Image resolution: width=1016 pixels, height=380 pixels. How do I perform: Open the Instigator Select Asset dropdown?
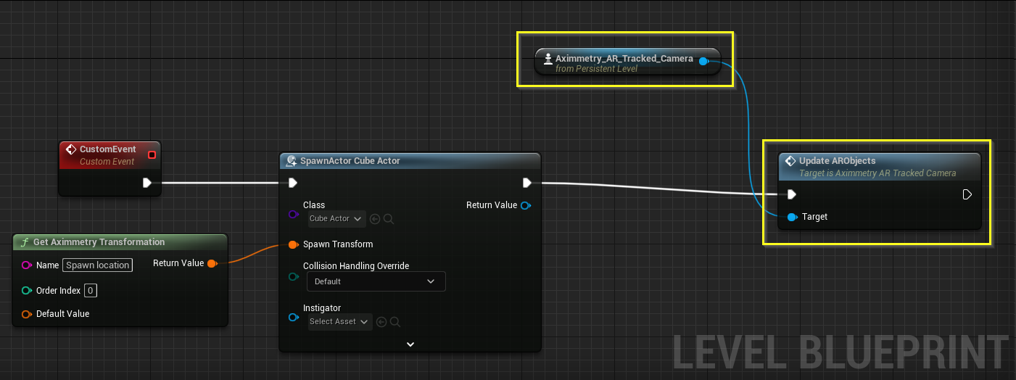pyautogui.click(x=339, y=321)
